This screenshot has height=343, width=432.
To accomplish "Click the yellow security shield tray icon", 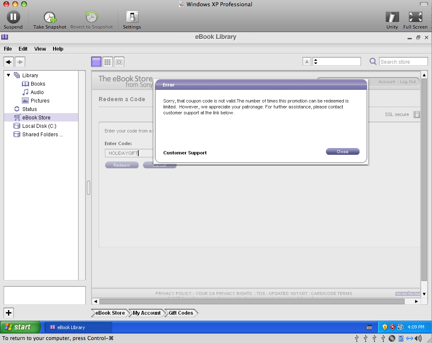I will (x=385, y=327).
